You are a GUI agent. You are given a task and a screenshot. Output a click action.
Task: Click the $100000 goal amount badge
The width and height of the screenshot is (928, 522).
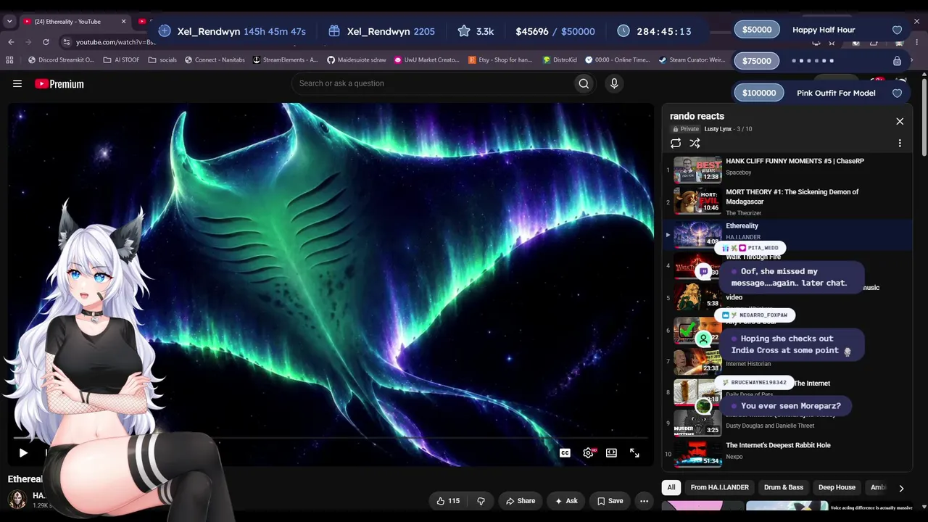[758, 93]
